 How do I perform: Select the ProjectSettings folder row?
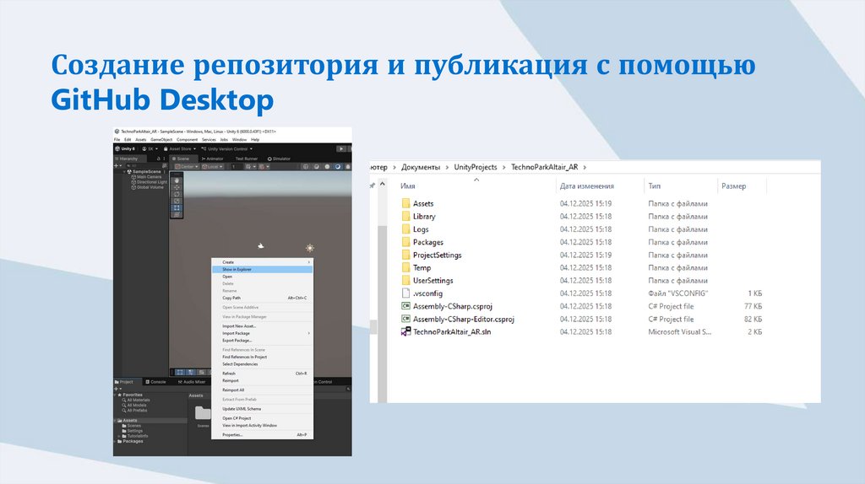pos(582,255)
